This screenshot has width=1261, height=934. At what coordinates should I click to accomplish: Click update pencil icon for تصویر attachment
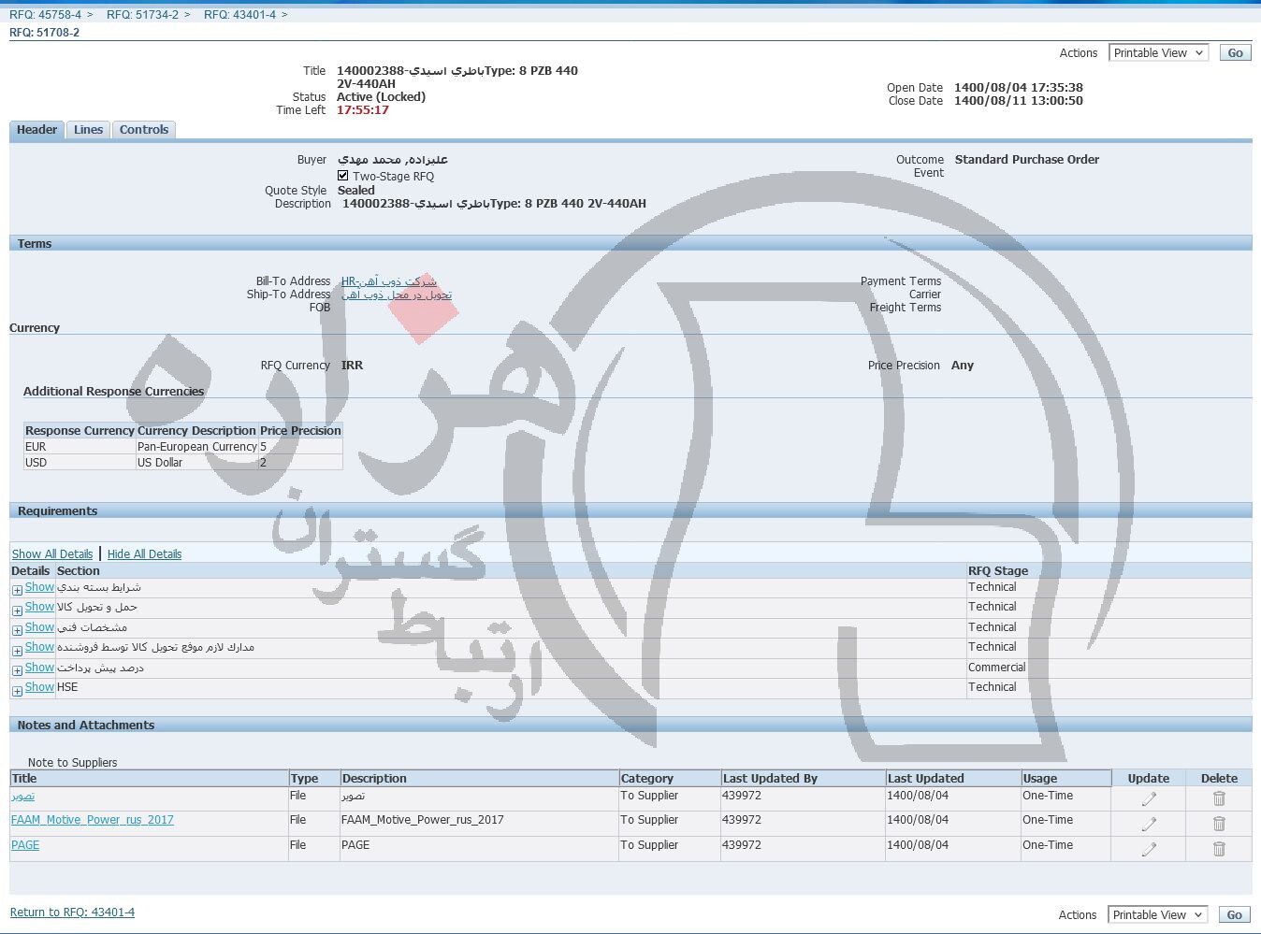pos(1149,798)
